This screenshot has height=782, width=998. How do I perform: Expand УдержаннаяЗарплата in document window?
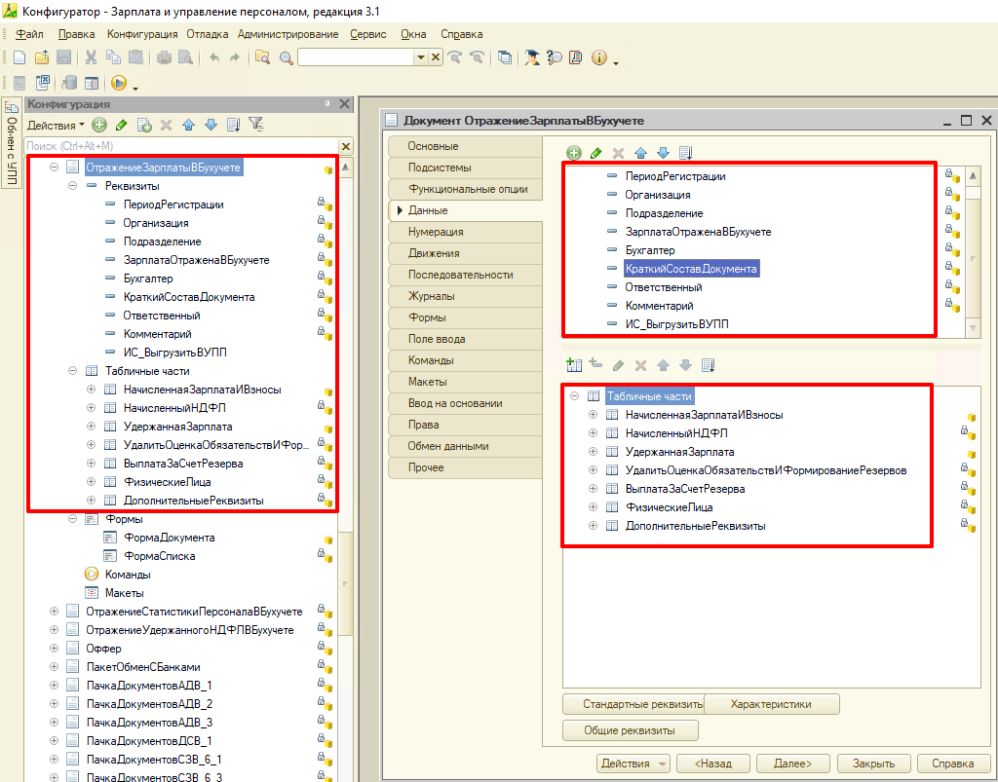point(593,452)
